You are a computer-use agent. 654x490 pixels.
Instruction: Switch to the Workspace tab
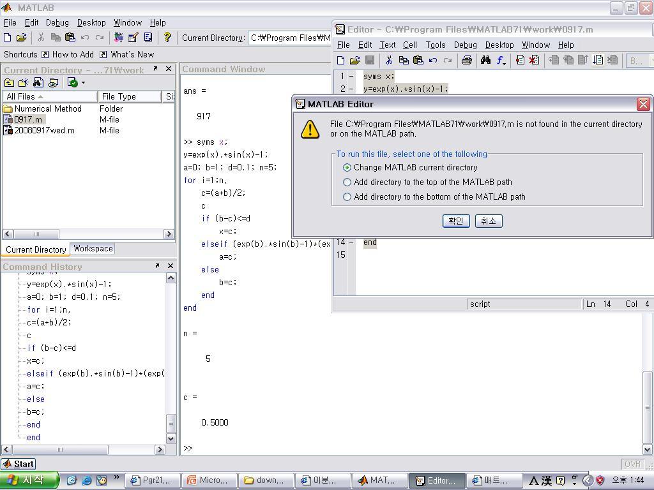pyautogui.click(x=93, y=249)
